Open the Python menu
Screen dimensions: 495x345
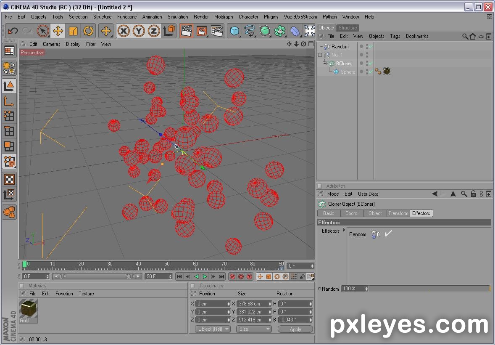(329, 17)
